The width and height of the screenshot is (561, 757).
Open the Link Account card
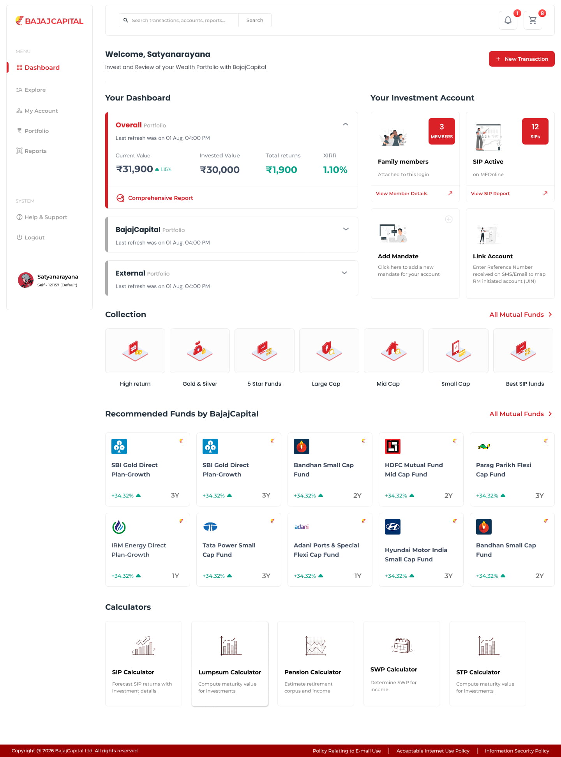[x=510, y=254]
